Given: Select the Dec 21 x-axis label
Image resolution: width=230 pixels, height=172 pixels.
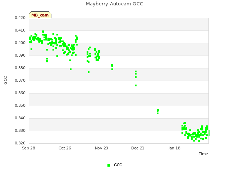Looking at the screenshot, I should coord(138,148).
